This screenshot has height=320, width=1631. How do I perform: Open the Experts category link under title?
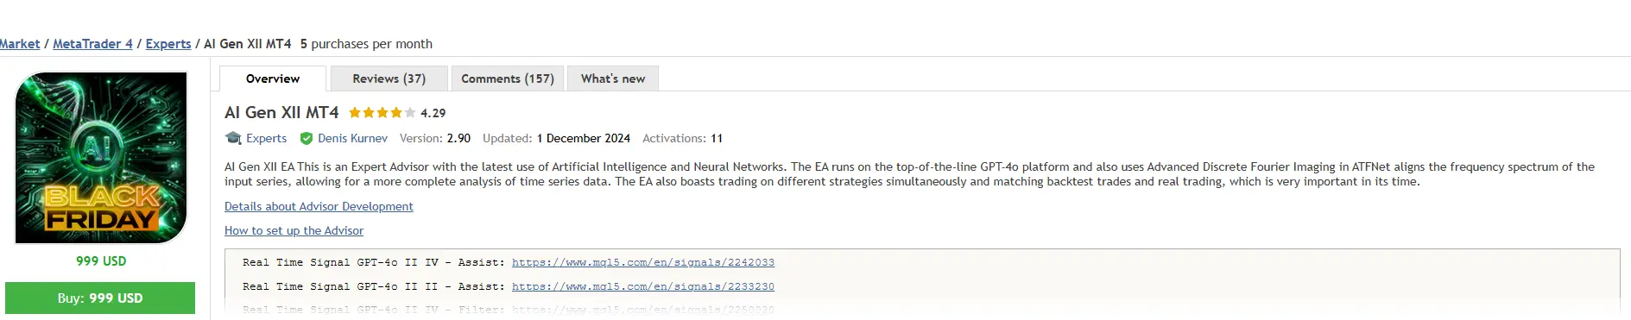point(266,138)
